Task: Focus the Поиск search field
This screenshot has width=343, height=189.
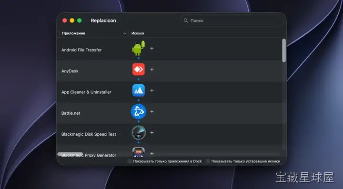Action: click(232, 20)
